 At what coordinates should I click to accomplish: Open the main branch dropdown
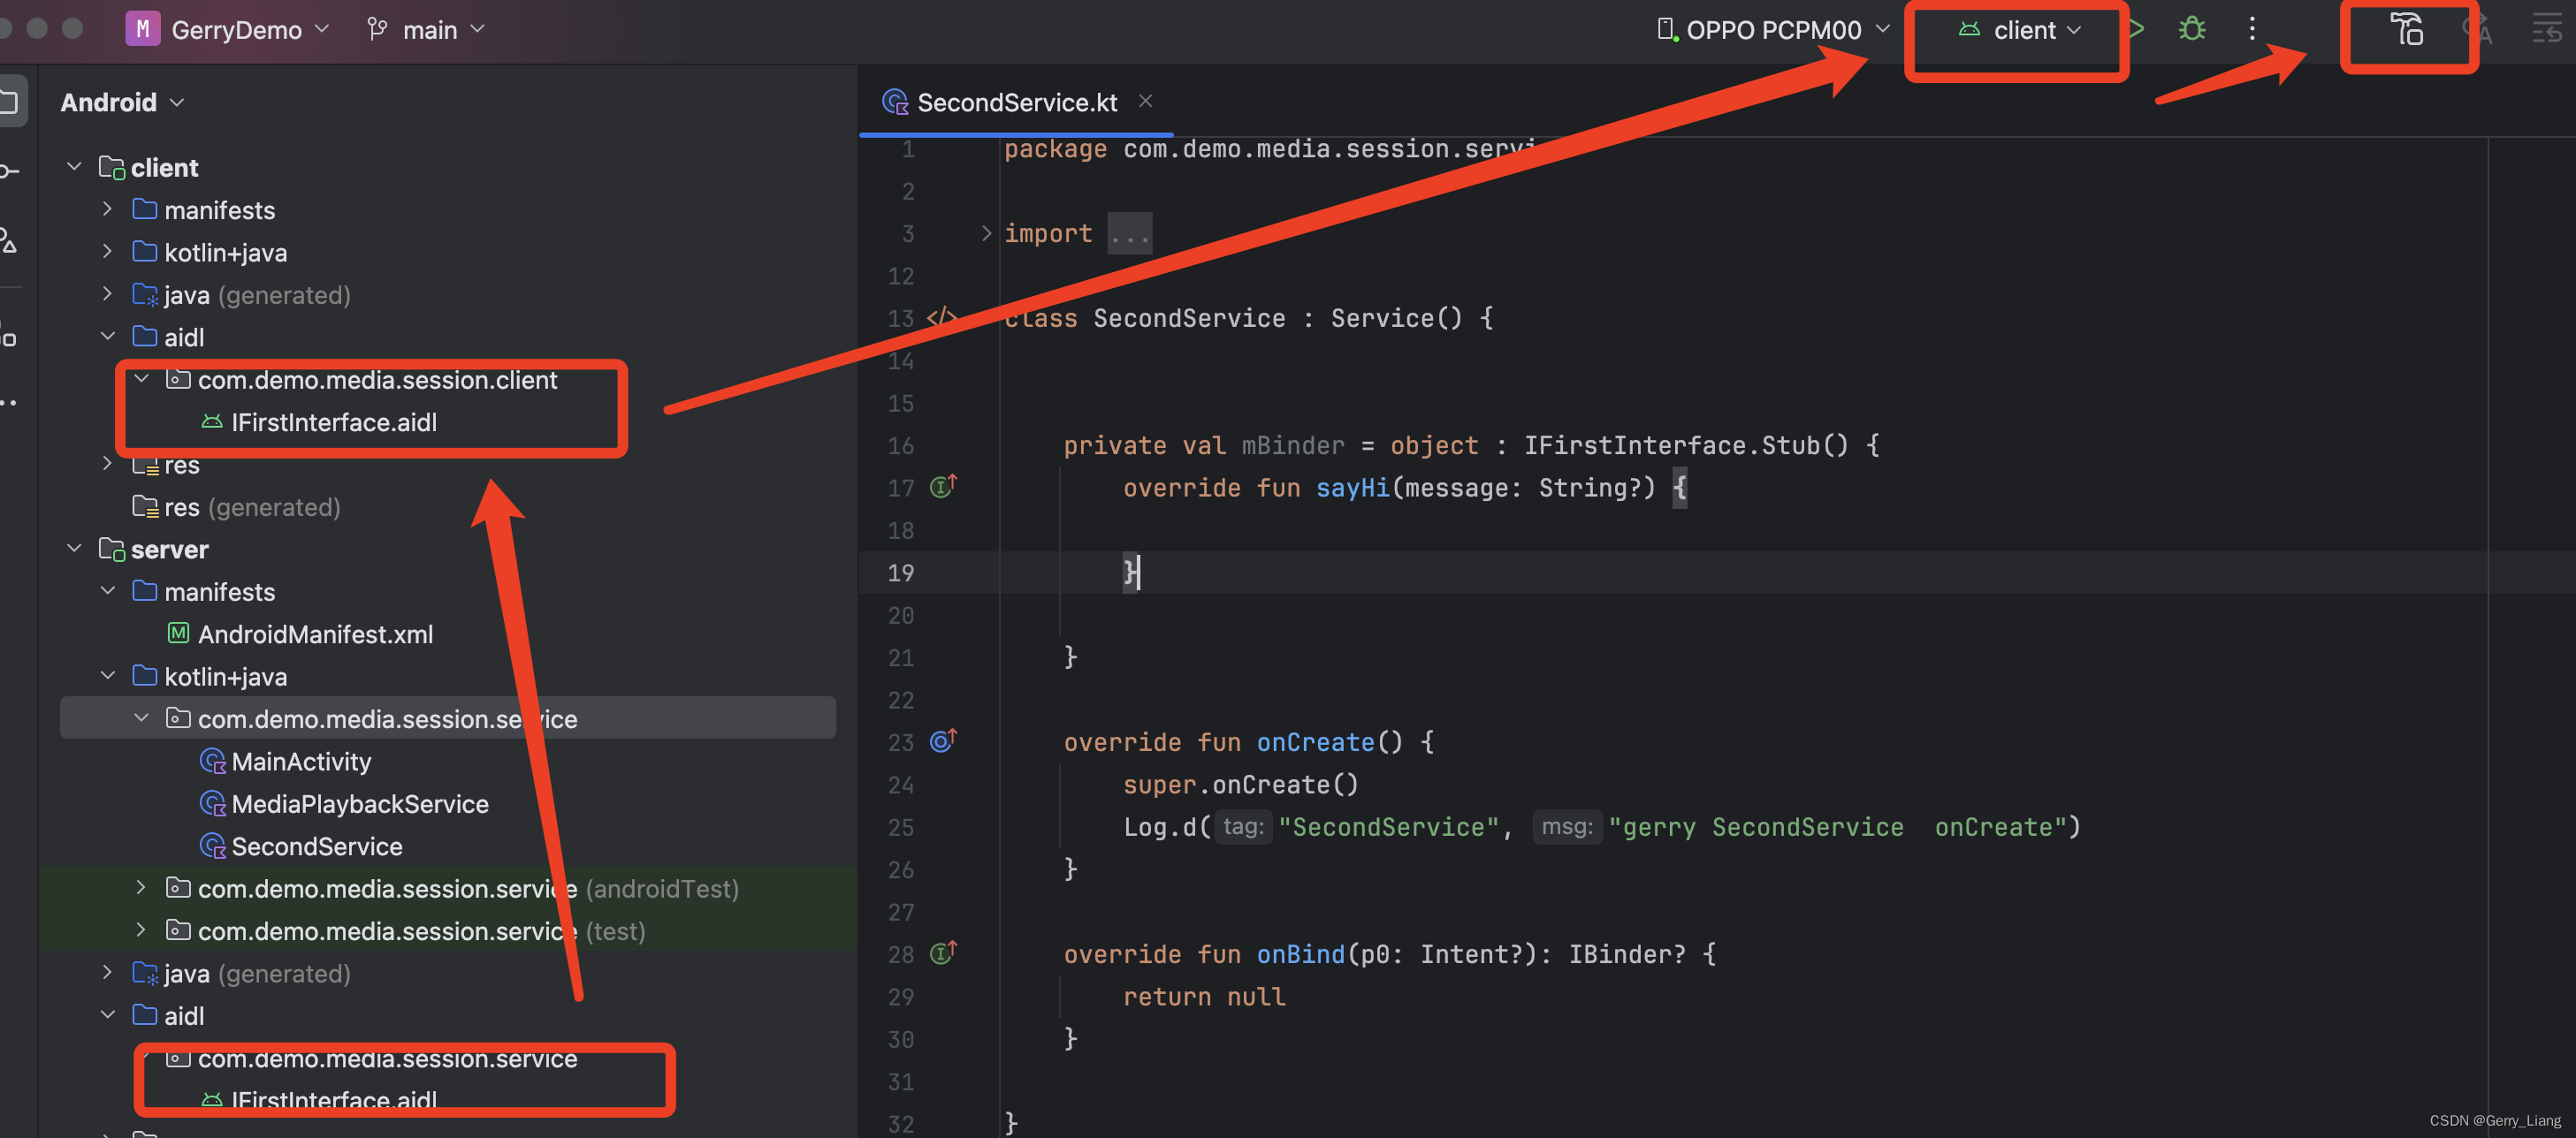443,30
